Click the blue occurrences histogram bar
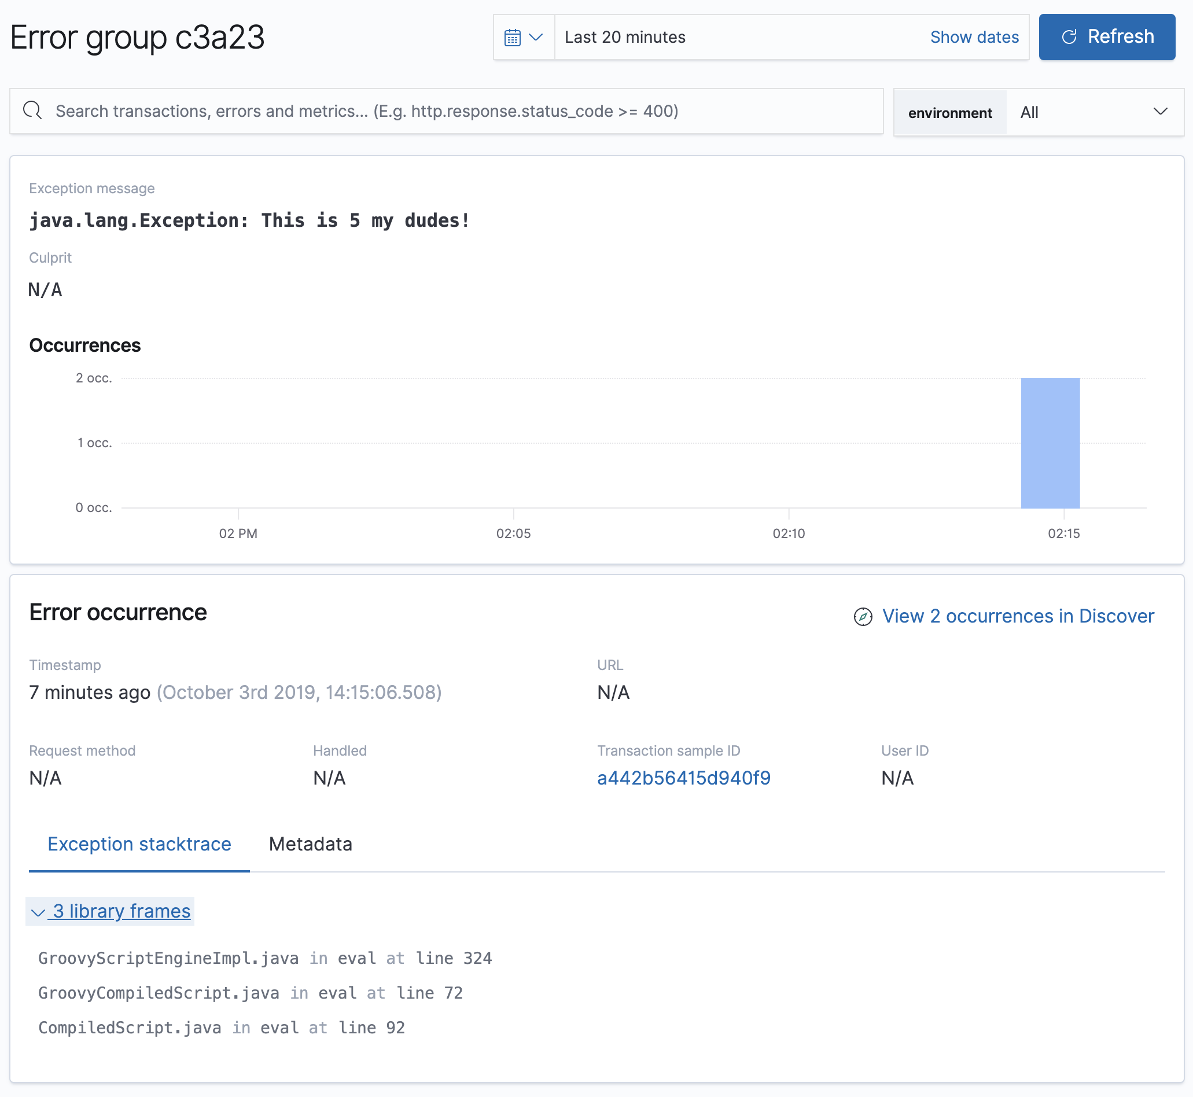This screenshot has width=1193, height=1097. point(1050,443)
